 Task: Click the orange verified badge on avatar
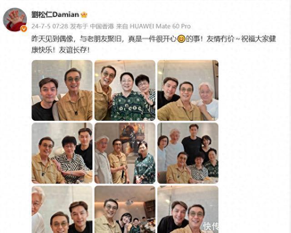point(24,29)
